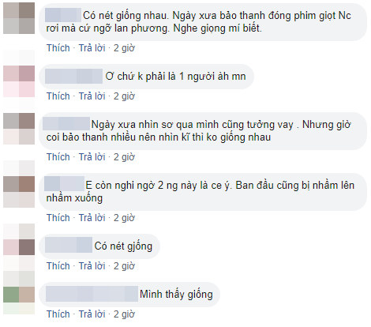Open the '2 giờ' timestamp under 'Mình thấy giống'

pos(124,314)
